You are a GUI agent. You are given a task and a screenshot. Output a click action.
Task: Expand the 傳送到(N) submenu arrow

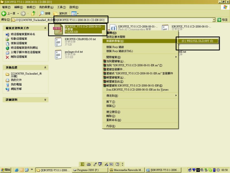click(176, 95)
